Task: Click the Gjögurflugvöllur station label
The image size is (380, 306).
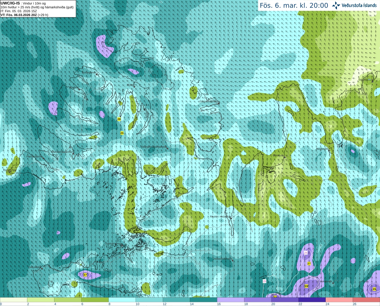Action: coord(208,101)
